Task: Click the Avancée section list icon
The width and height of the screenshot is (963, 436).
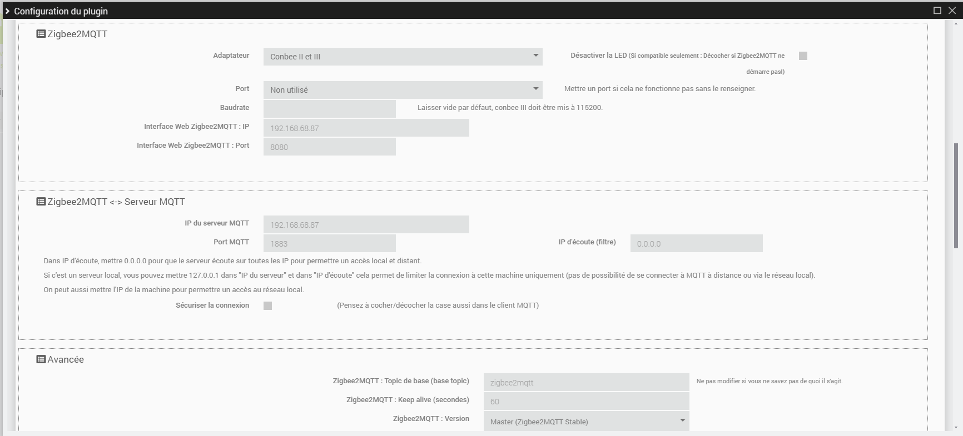Action: [41, 359]
